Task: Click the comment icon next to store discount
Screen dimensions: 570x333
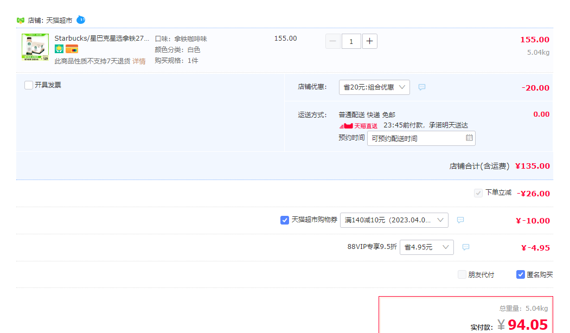Action: coord(422,87)
